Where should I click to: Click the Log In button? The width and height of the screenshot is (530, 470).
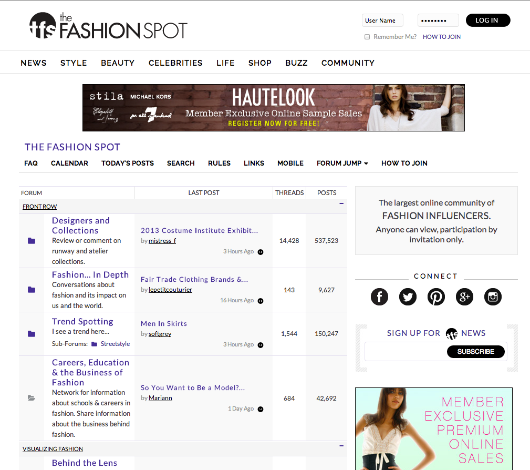pyautogui.click(x=488, y=21)
